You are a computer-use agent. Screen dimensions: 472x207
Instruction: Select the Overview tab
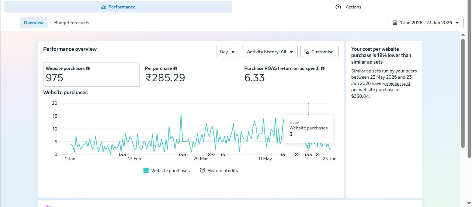pos(34,23)
